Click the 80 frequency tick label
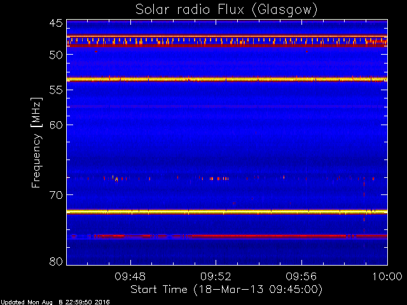 point(56,261)
